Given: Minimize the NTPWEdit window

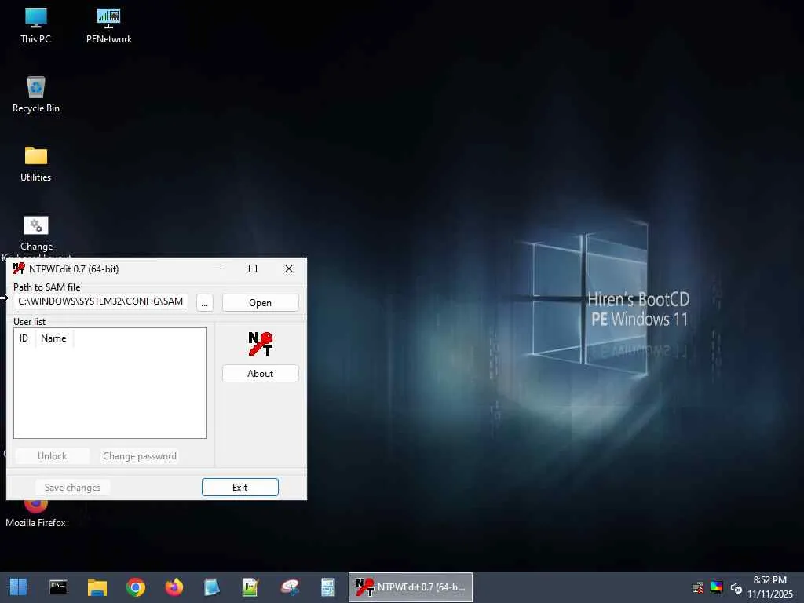Looking at the screenshot, I should [x=217, y=269].
